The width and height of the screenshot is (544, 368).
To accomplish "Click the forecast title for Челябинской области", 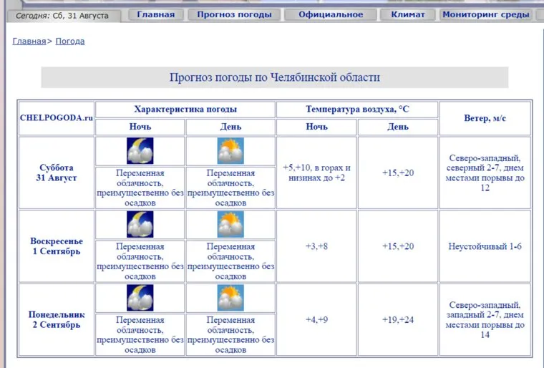I will pos(274,77).
